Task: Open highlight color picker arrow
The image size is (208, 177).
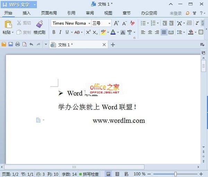Action: tap(108, 32)
